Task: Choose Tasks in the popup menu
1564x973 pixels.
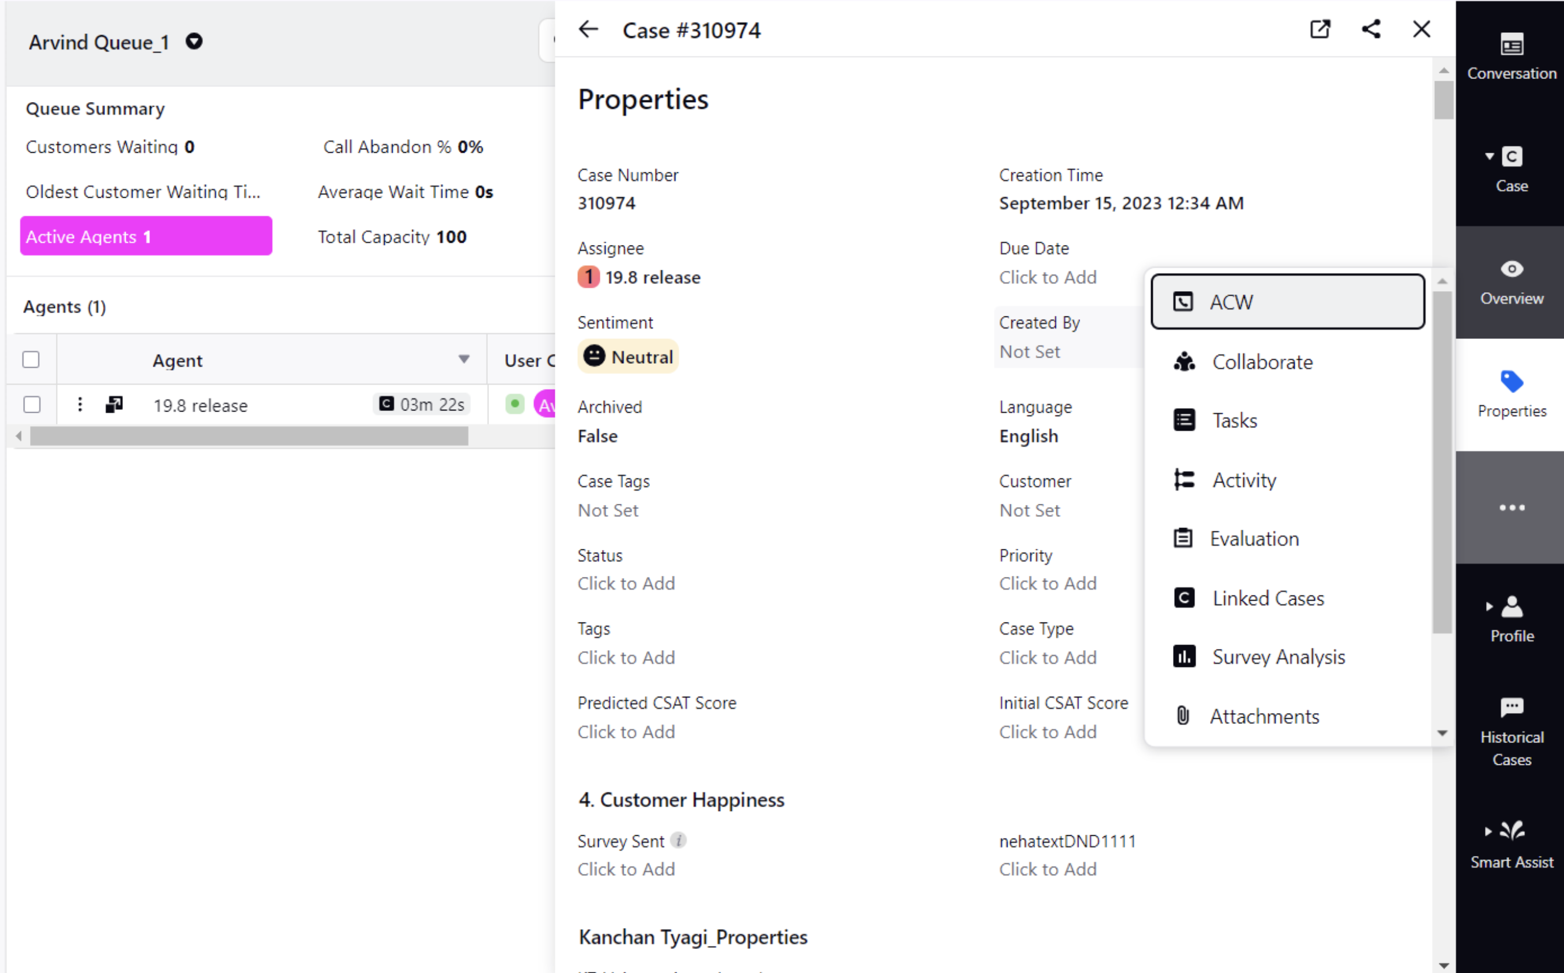Action: point(1287,421)
